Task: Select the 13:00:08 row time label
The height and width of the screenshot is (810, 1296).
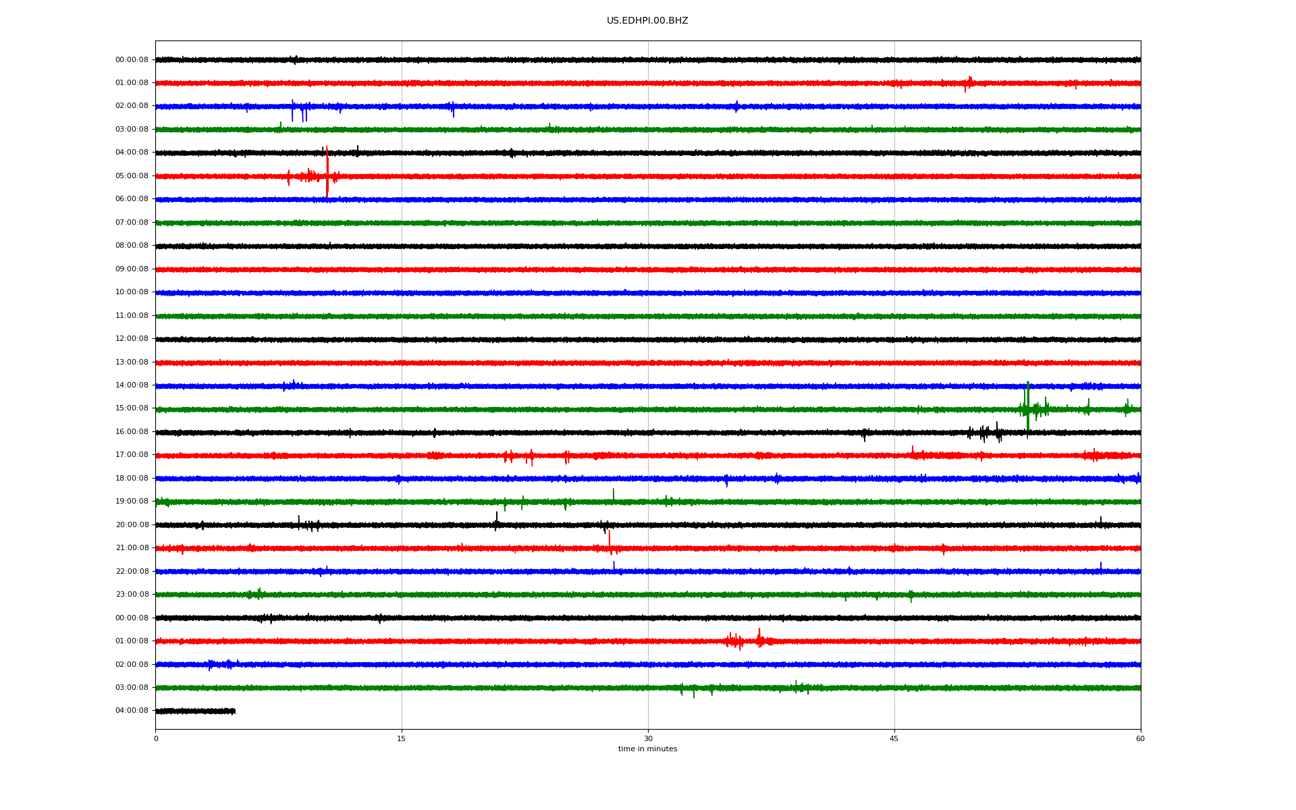Action: coord(132,362)
